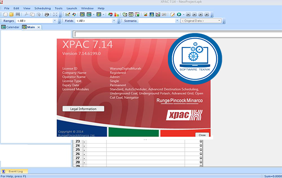Open the File menu

pos(7,8)
